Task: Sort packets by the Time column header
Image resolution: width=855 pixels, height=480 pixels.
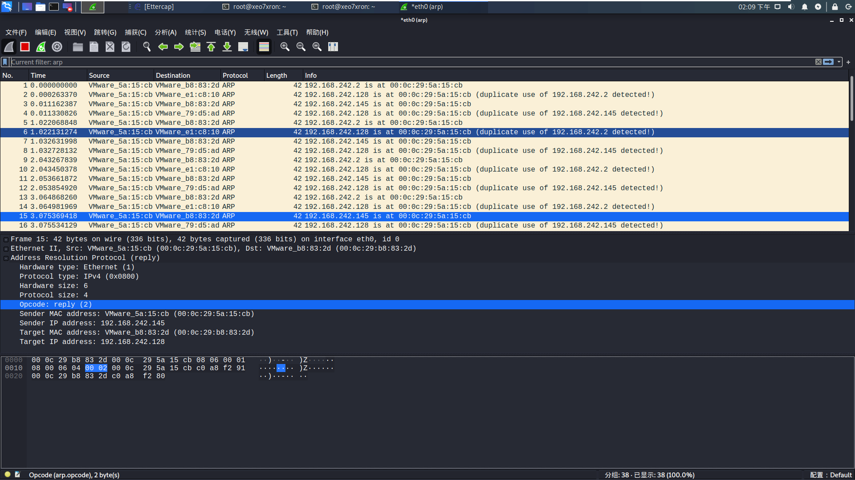Action: [x=58, y=76]
